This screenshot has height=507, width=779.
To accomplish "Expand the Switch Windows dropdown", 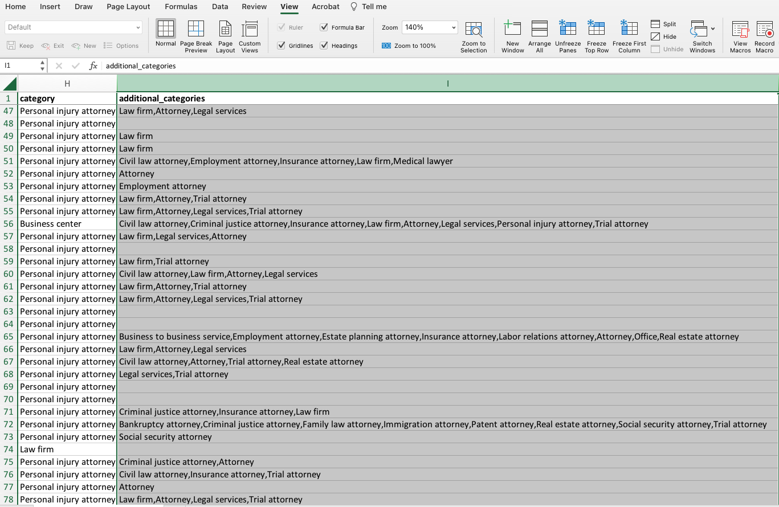I will (712, 28).
